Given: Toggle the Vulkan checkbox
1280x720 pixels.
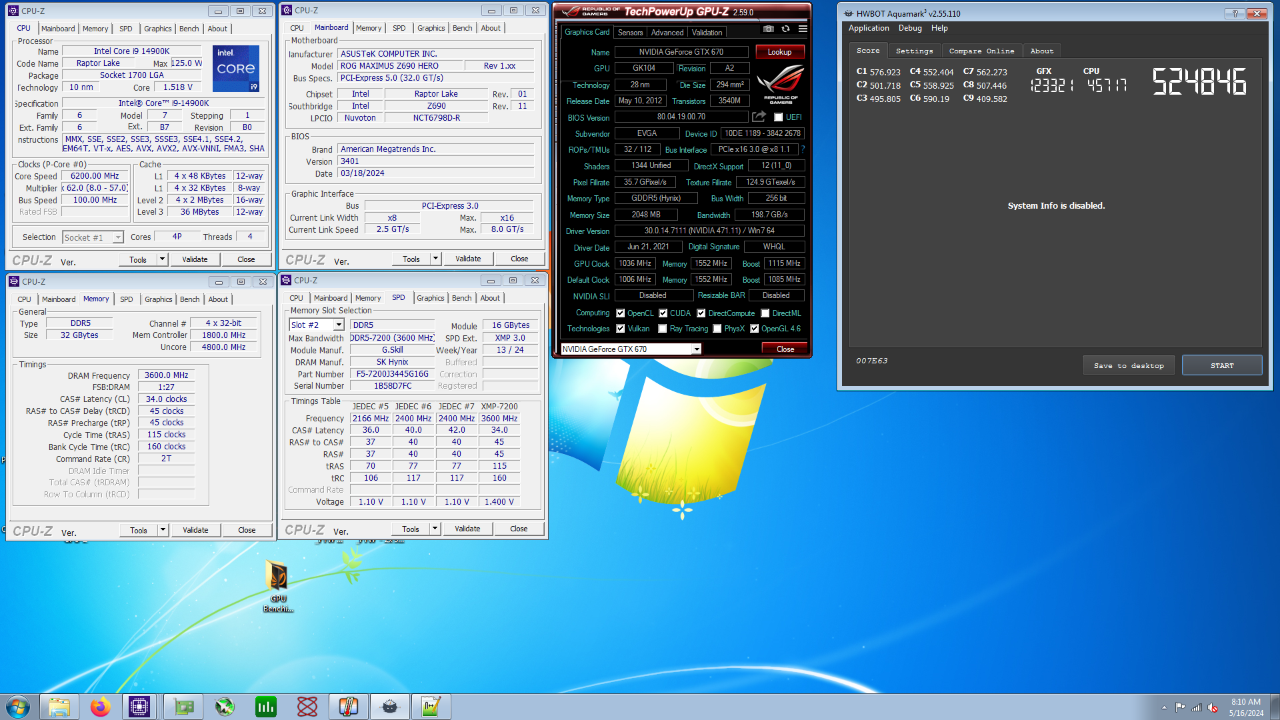Looking at the screenshot, I should point(620,329).
